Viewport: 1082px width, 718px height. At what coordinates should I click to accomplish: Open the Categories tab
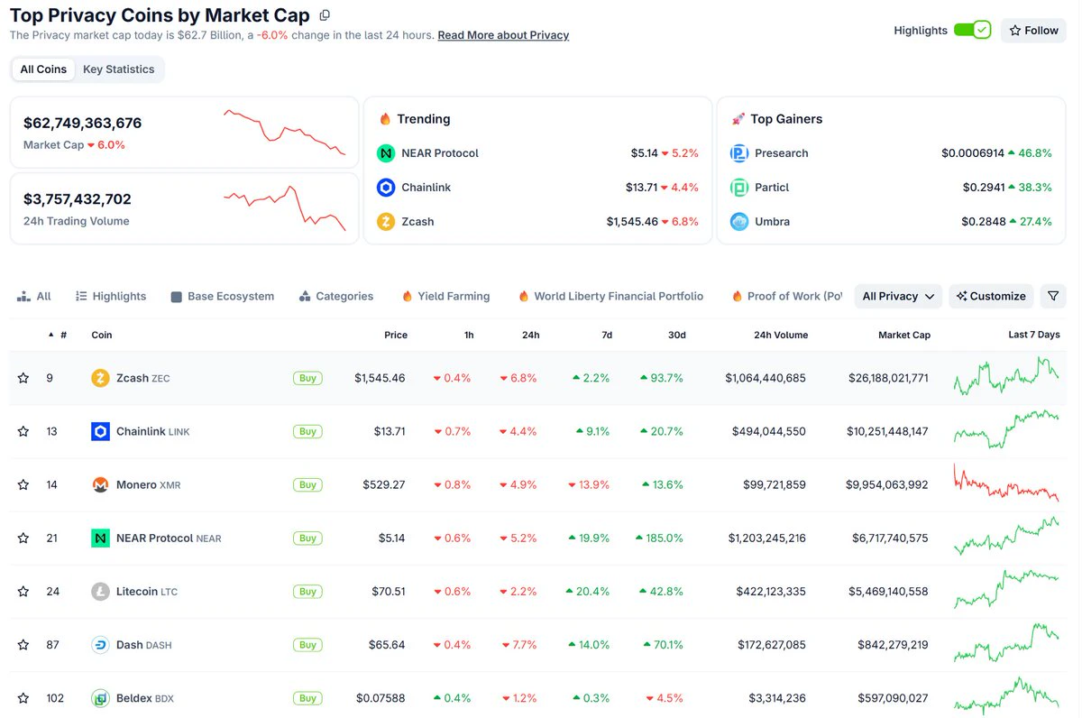(337, 296)
